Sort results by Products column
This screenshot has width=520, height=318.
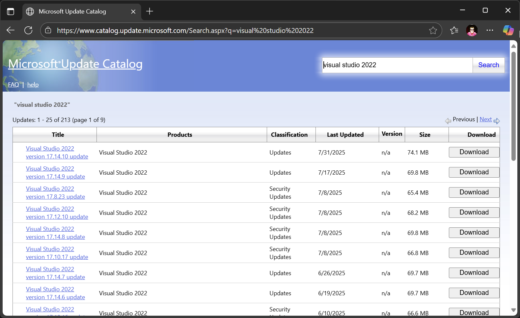180,134
